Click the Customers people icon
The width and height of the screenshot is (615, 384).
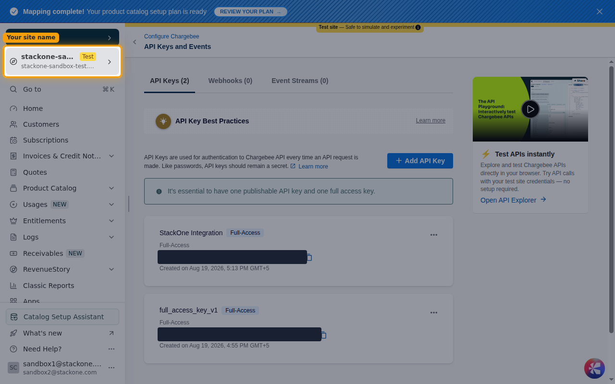13,124
